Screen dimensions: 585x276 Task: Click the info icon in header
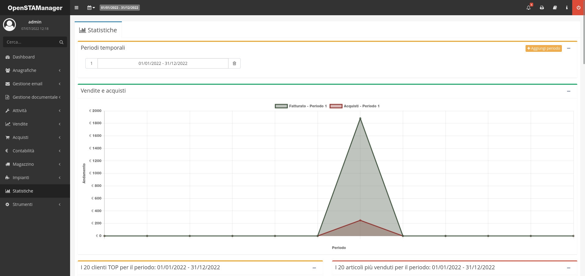pos(567,8)
